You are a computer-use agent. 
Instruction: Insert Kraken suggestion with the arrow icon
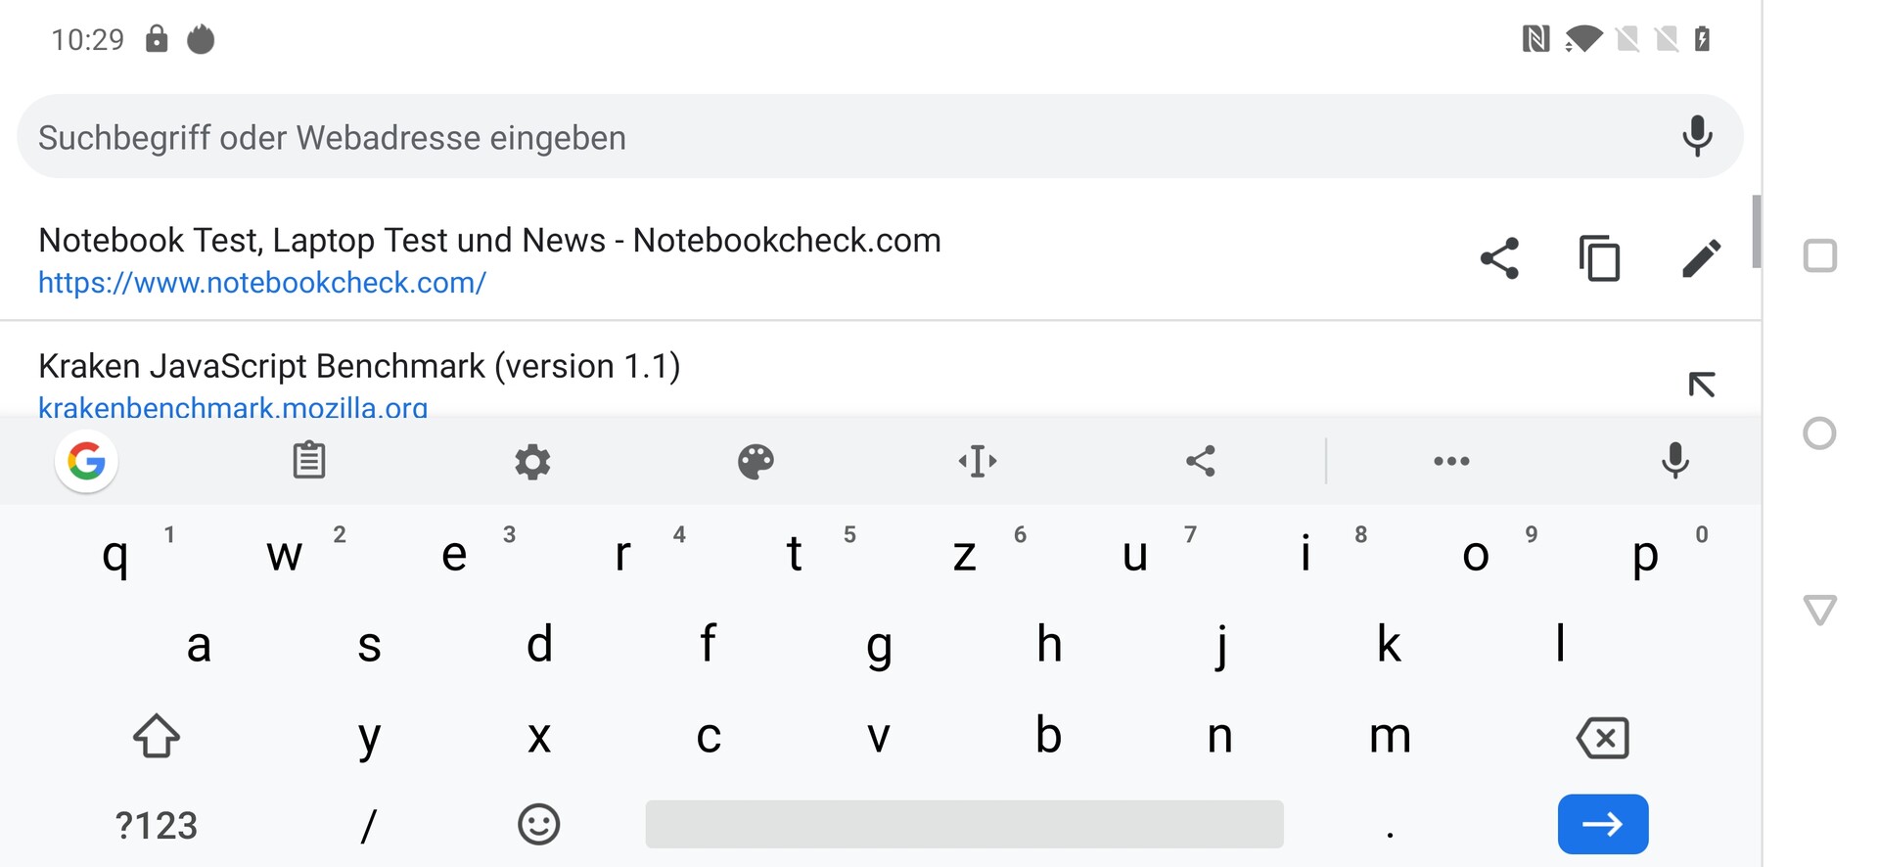click(x=1701, y=385)
